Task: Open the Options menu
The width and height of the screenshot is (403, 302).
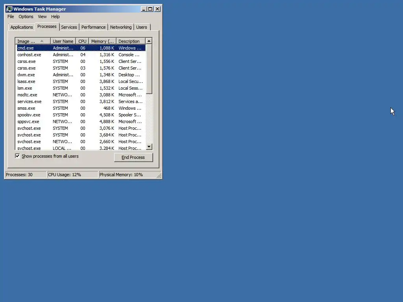Action: point(26,17)
